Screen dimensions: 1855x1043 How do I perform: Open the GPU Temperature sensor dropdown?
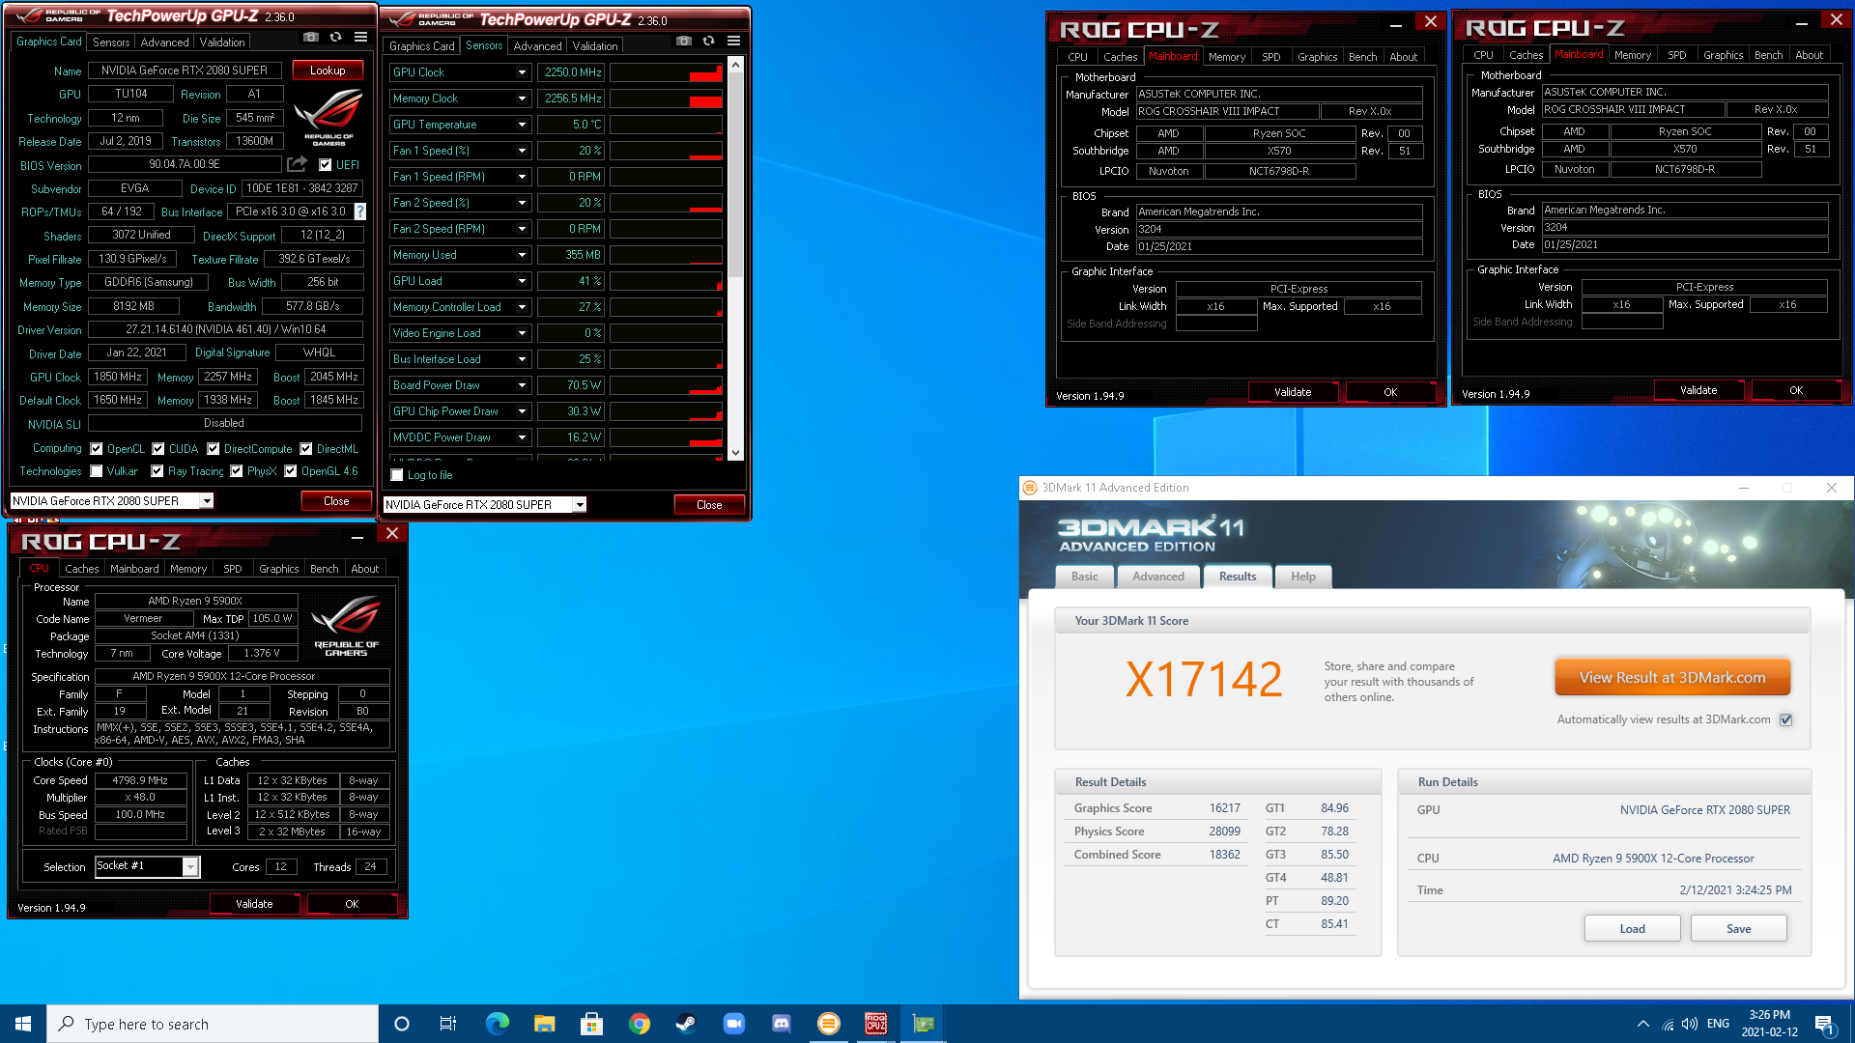tap(522, 125)
